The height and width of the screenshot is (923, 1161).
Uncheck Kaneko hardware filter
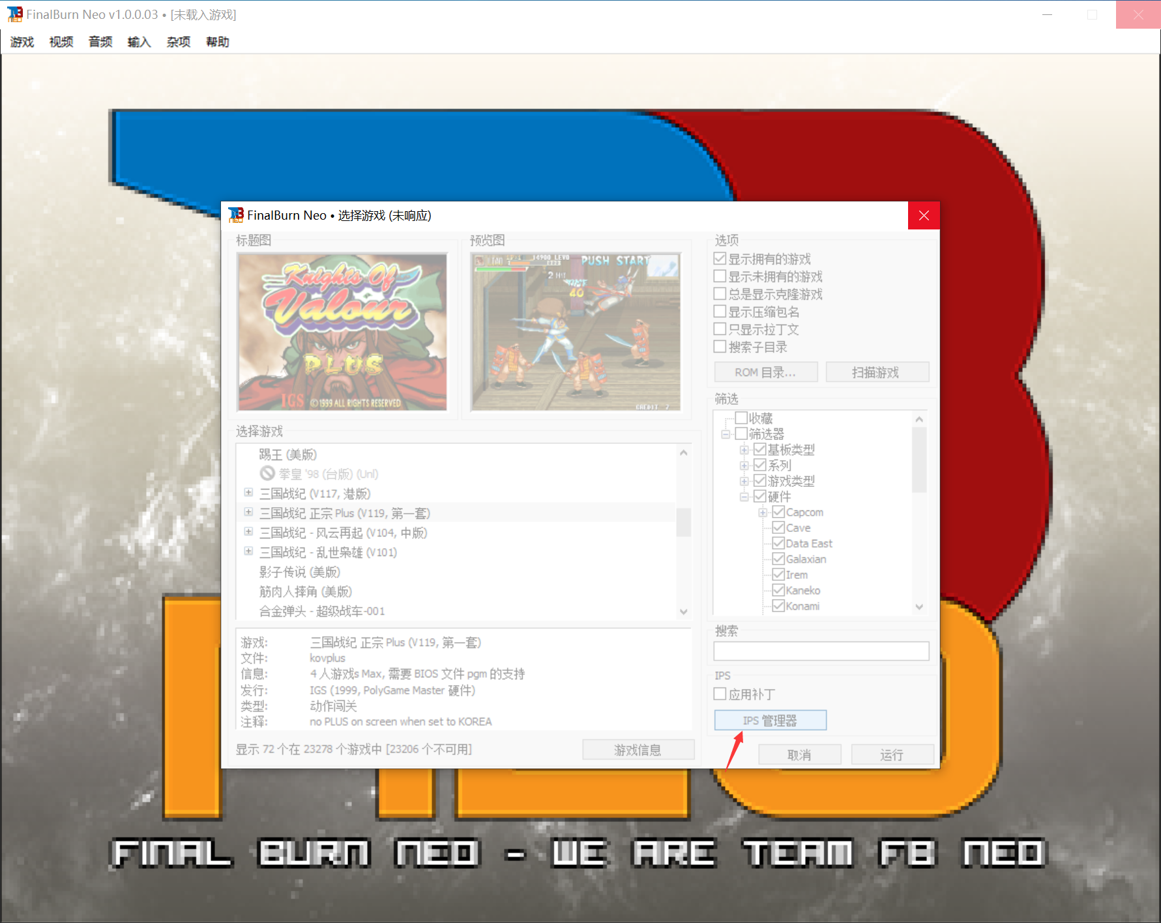coord(778,590)
